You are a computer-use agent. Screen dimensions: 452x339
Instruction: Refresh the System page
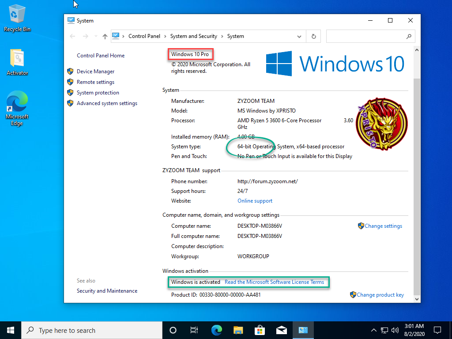click(x=314, y=37)
